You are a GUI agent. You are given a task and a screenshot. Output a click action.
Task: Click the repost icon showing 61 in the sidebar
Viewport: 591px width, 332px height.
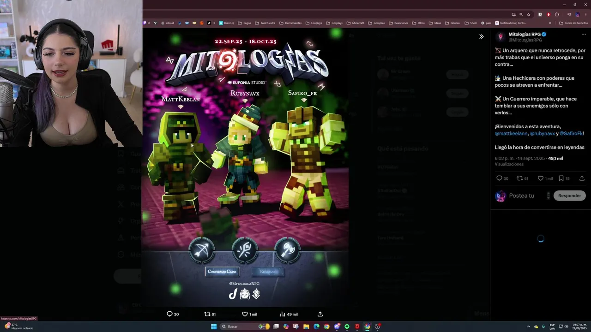click(x=519, y=178)
